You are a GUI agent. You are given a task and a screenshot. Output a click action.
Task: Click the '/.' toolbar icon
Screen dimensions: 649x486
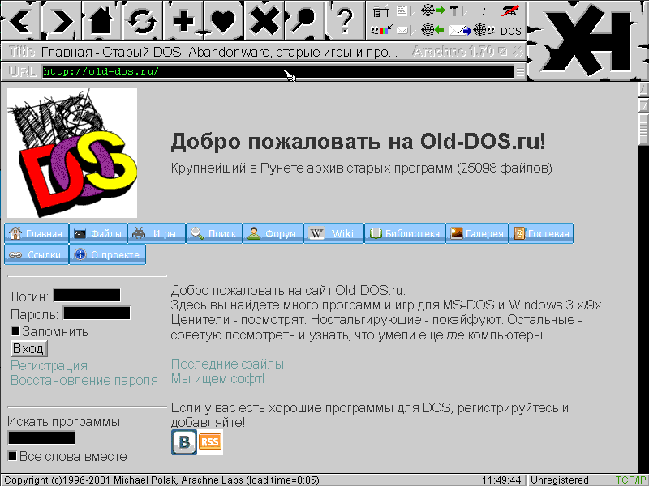484,12
